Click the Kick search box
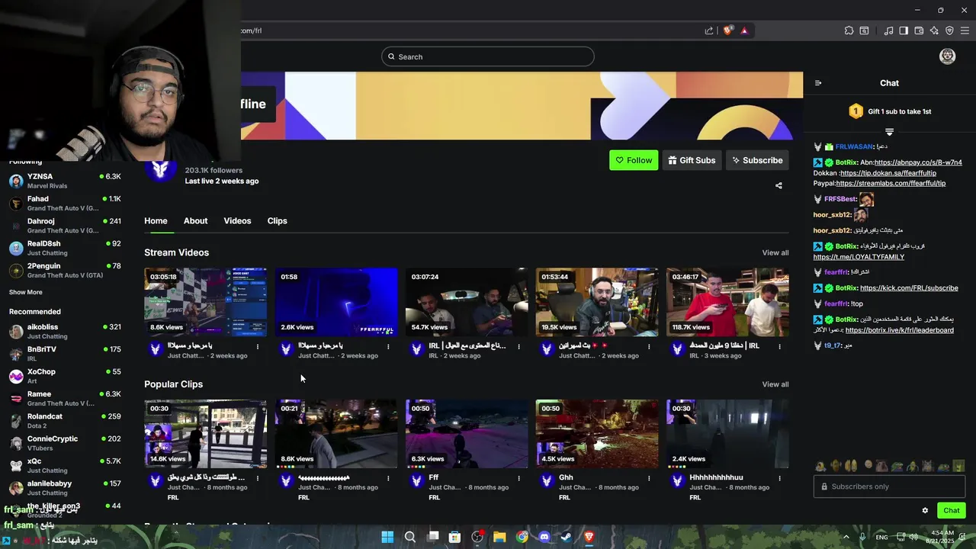Screen dimensions: 976x549 pyautogui.click(x=488, y=56)
